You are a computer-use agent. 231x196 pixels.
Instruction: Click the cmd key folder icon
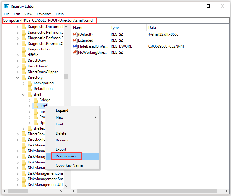[x=35, y=106]
